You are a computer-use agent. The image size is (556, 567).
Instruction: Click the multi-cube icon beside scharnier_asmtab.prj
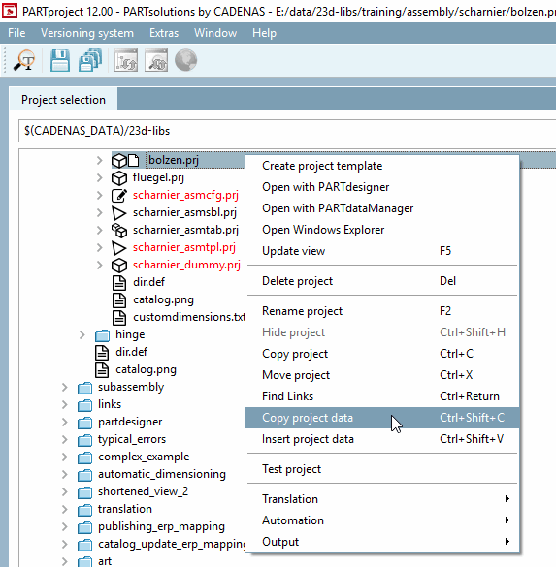(x=119, y=231)
